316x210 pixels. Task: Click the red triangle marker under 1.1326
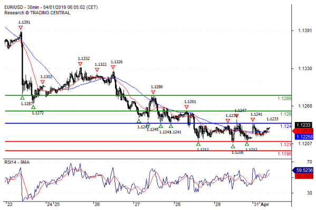coord(113,67)
